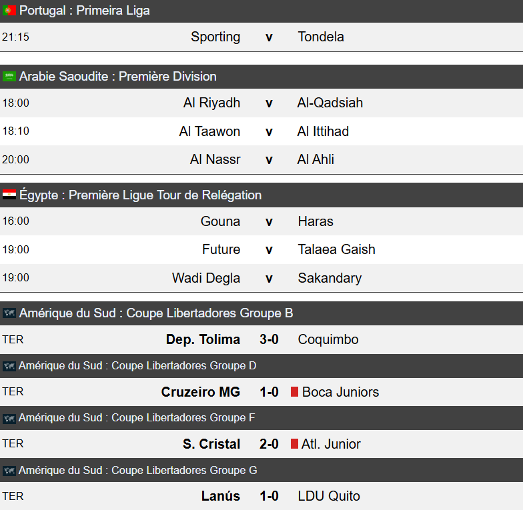Viewport: 523px width, 510px height.
Task: Click world map icon beside Libertadores Groupe D
Action: pos(9,366)
